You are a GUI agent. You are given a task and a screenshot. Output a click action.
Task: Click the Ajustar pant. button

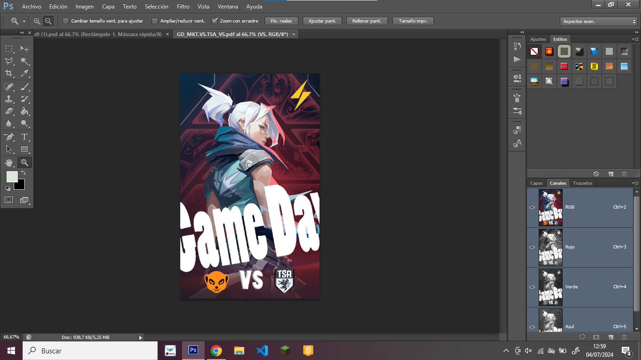tap(323, 21)
